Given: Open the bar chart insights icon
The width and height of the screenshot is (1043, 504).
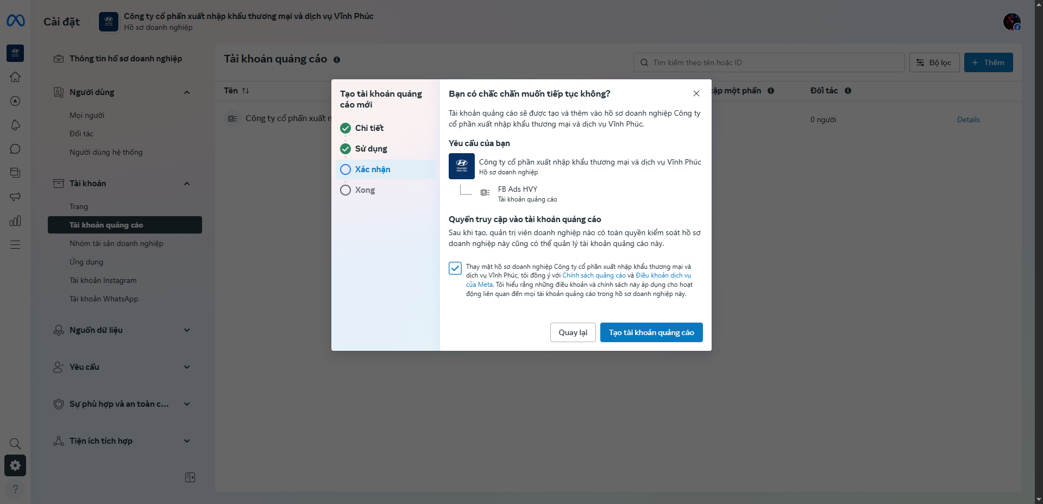Looking at the screenshot, I should (x=15, y=220).
